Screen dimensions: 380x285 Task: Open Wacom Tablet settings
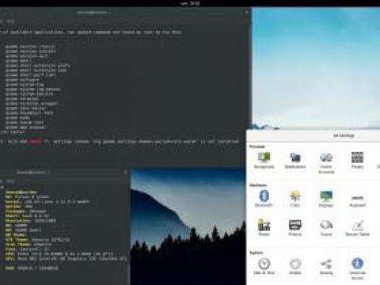coord(358,227)
